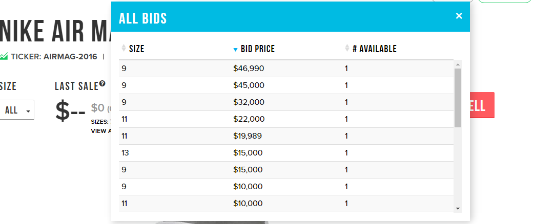Click the Size column sort arrows icon

[x=124, y=49]
